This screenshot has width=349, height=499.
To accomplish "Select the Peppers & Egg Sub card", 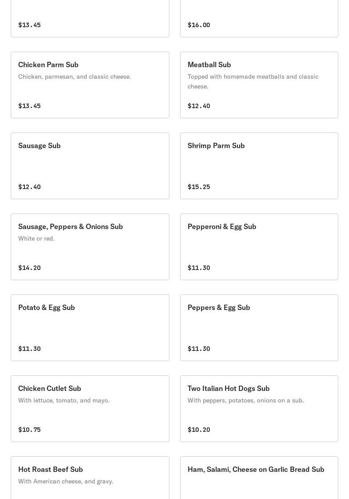I will pos(259,328).
